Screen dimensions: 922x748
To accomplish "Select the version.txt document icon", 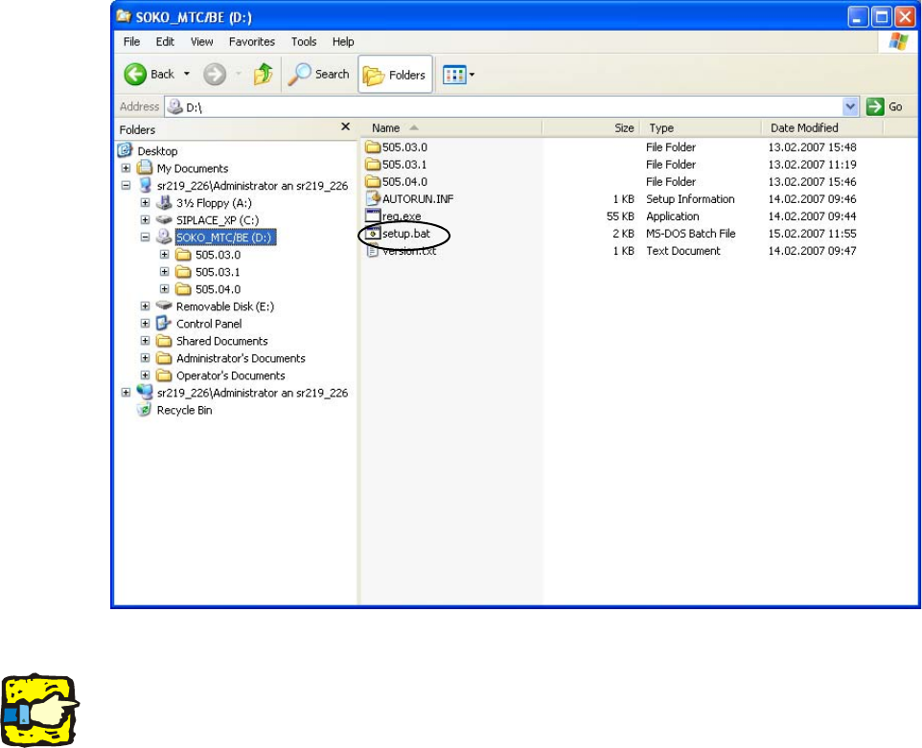I will 373,251.
